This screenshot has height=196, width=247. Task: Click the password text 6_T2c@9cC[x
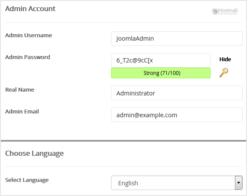135,60
